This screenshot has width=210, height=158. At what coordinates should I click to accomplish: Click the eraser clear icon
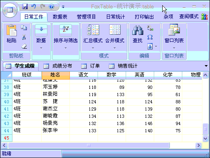(x=24, y=46)
